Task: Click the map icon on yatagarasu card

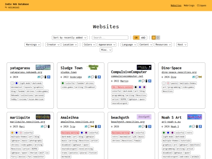Action: pyautogui.click(x=38, y=77)
